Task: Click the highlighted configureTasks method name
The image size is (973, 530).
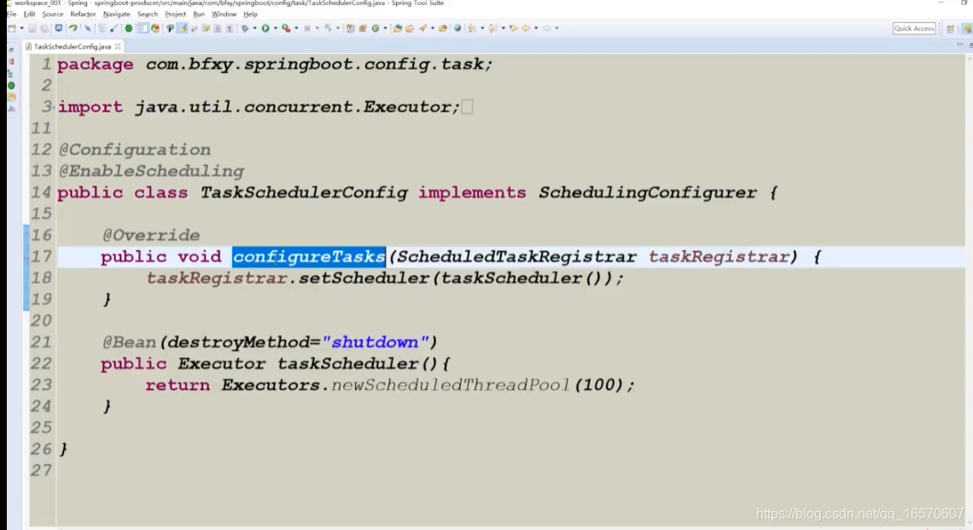Action: pyautogui.click(x=309, y=257)
